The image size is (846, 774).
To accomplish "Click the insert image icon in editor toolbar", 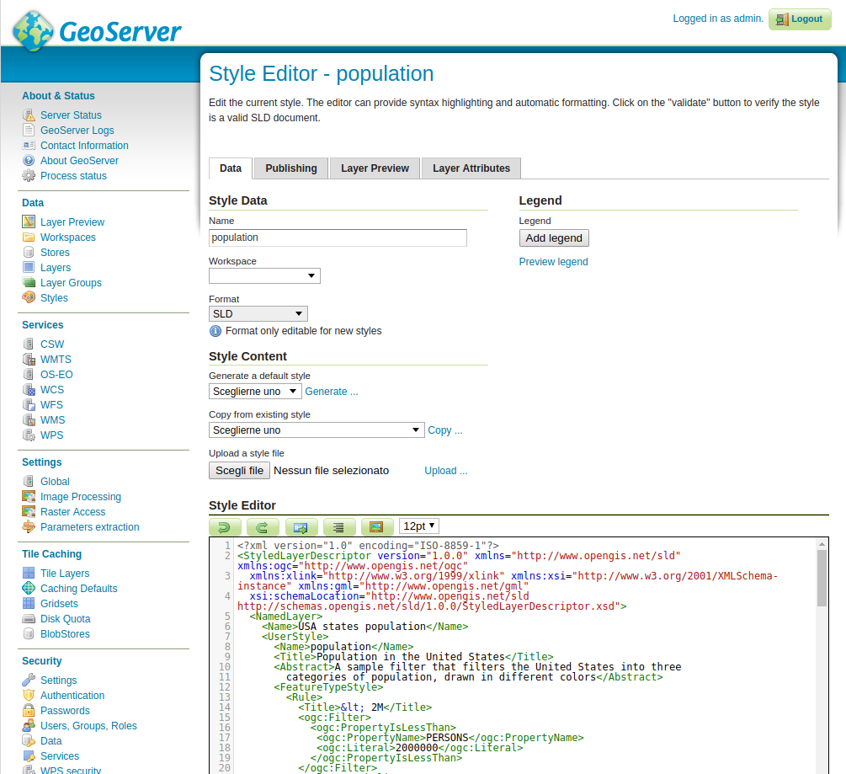I will click(x=377, y=526).
